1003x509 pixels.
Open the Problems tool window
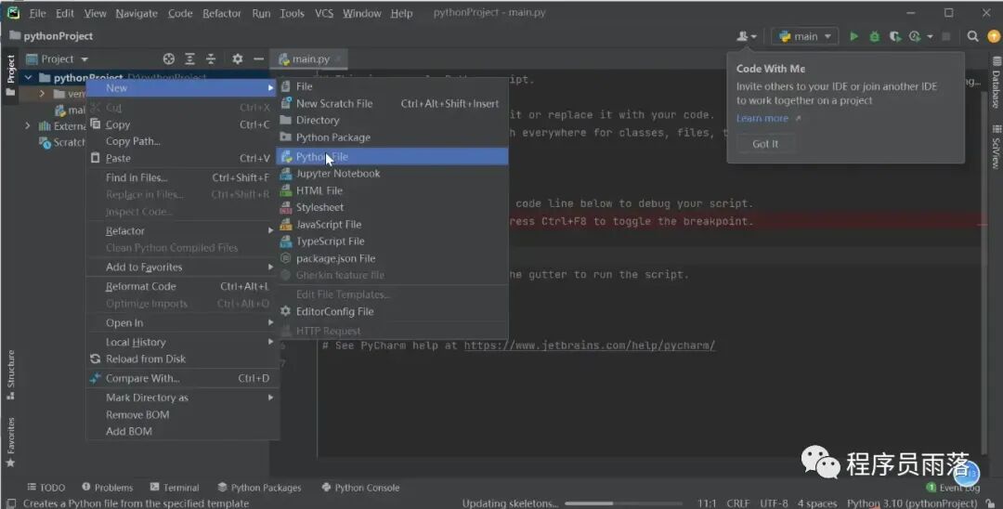(x=107, y=488)
